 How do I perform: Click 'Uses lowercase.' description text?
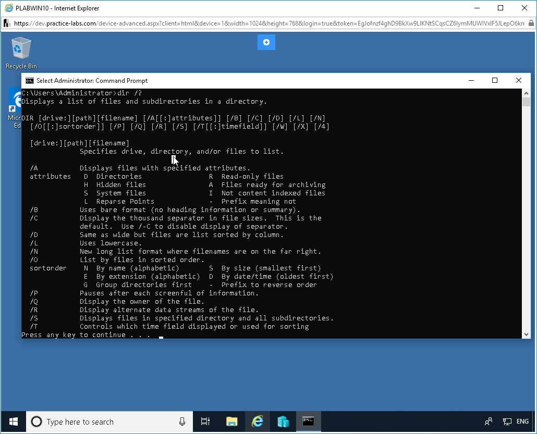[x=111, y=243]
